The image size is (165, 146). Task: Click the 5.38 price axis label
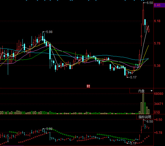click(x=157, y=66)
